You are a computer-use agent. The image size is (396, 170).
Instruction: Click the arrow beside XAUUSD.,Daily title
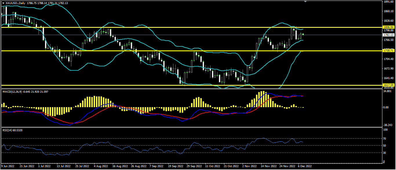(x=3, y=3)
